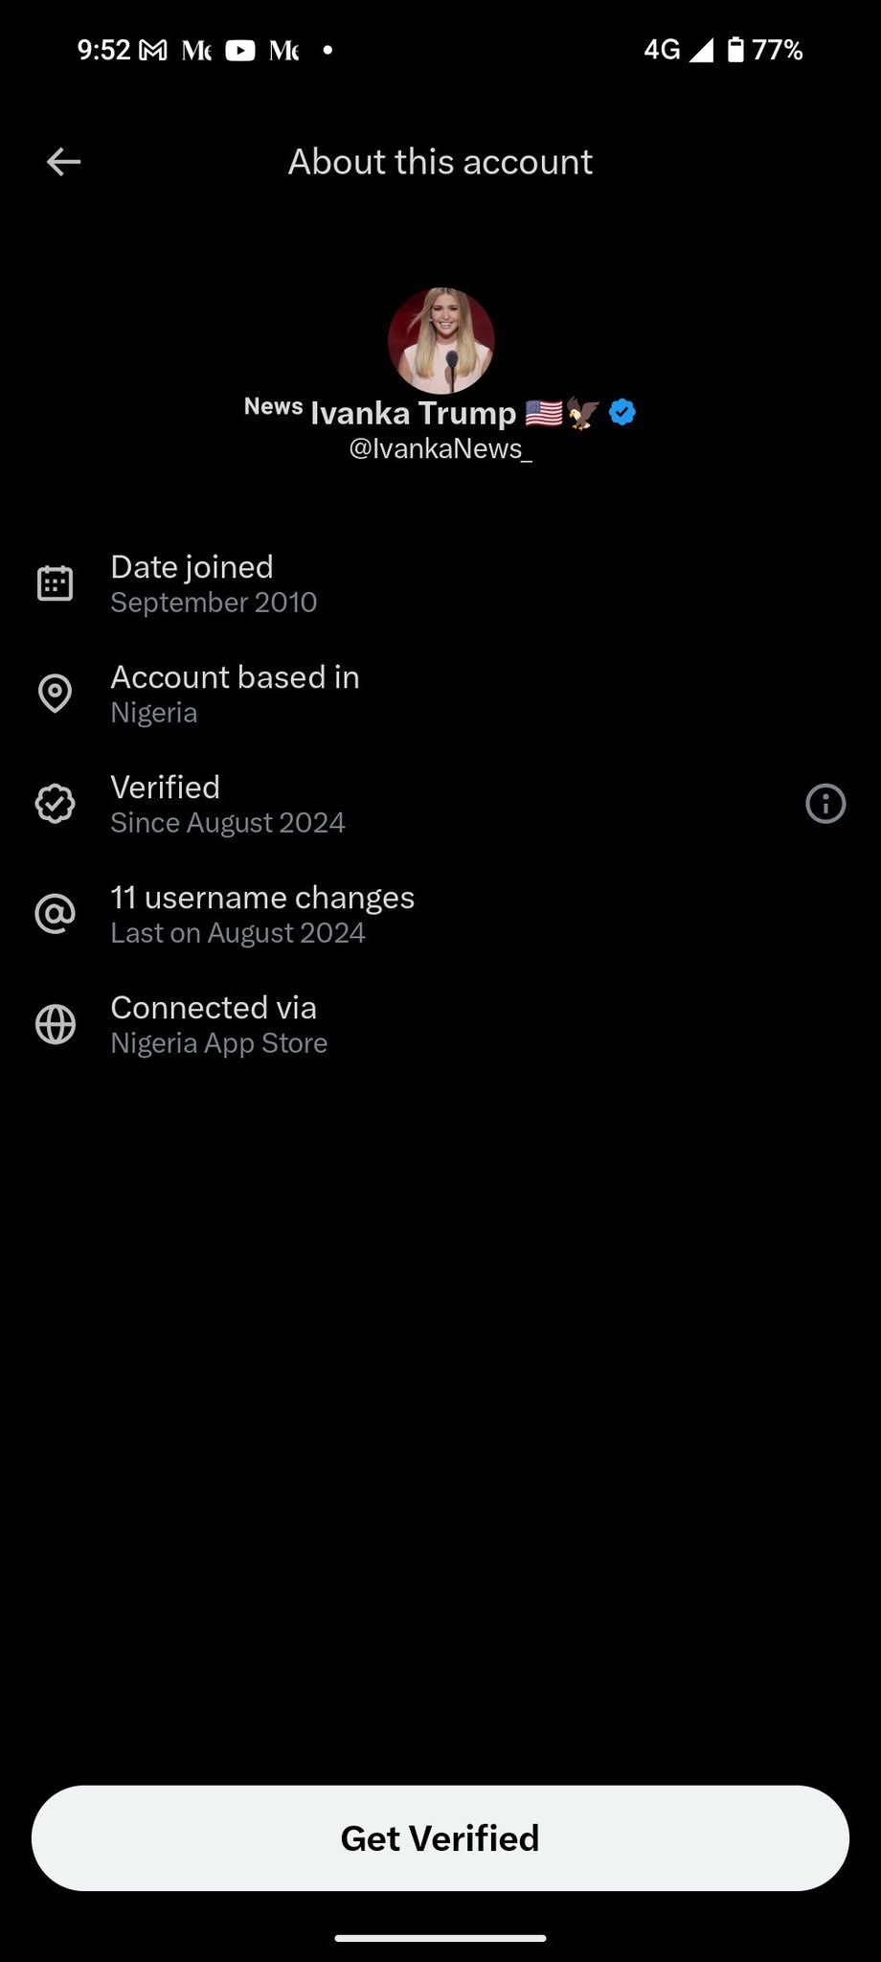The width and height of the screenshot is (881, 1962).
Task: Tap the globe Connected via icon
Action: [55, 1024]
